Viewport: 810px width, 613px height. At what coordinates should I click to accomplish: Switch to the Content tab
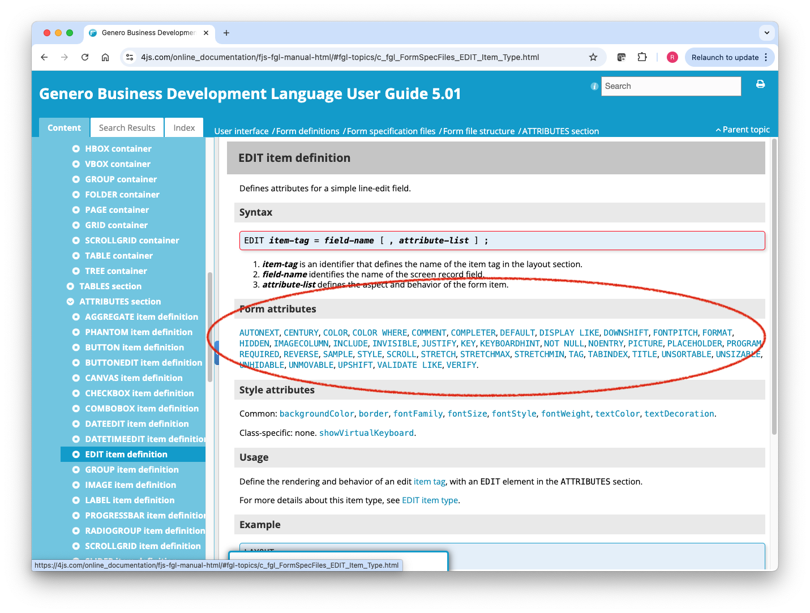pos(64,128)
